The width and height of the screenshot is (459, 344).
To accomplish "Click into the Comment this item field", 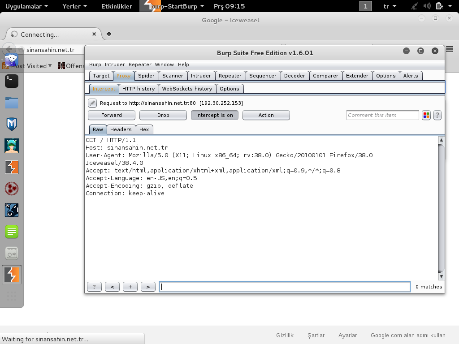I will click(x=383, y=115).
